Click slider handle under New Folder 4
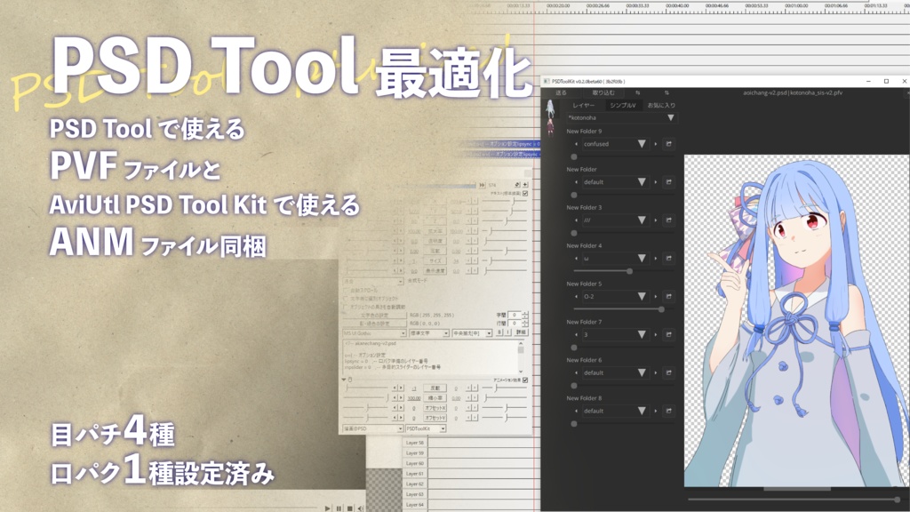This screenshot has width=910, height=512. point(629,271)
